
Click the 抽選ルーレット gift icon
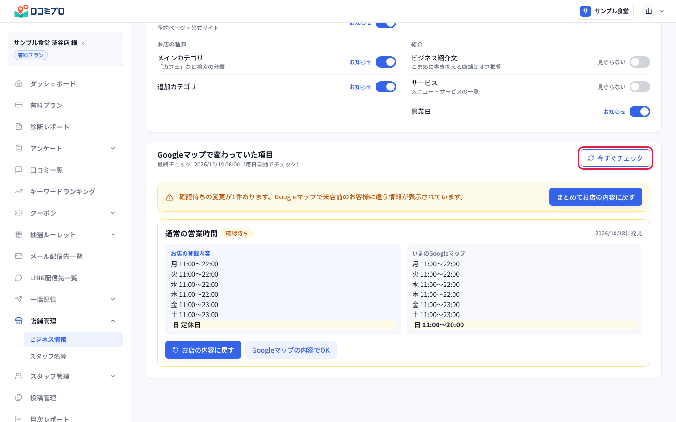click(x=19, y=234)
